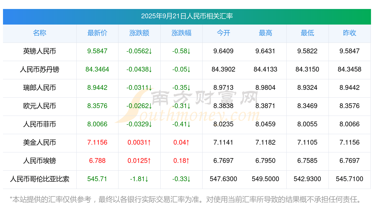Click the high value 84.4133
Image resolution: width=374 pixels, height=209 pixels.
(x=265, y=69)
